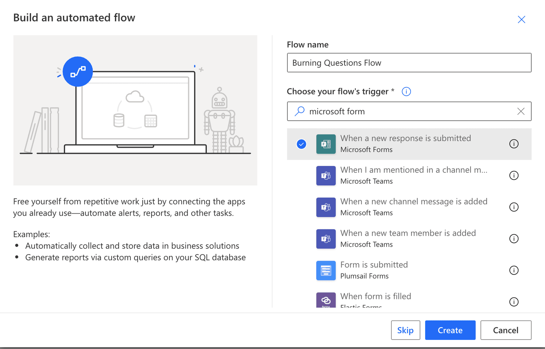This screenshot has height=349, width=545.
Task: Deselect the checked 'When a new response is submitted' trigger
Action: [301, 144]
